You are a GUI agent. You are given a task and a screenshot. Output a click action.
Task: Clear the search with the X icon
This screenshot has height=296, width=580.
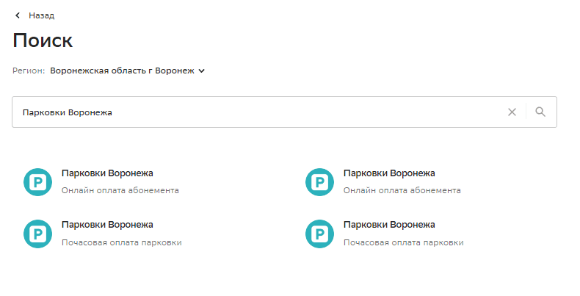[x=512, y=112]
